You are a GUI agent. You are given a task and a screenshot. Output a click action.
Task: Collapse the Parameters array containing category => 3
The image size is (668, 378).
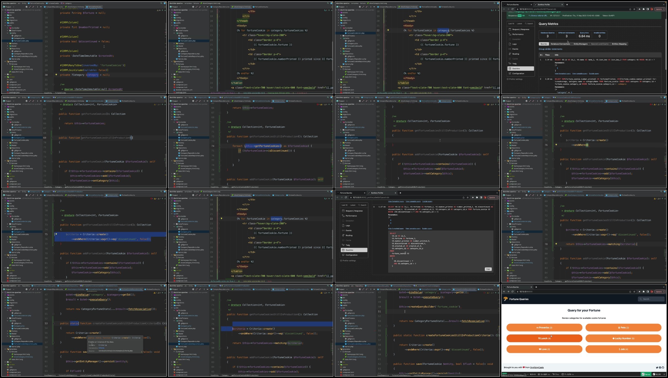click(x=556, y=89)
